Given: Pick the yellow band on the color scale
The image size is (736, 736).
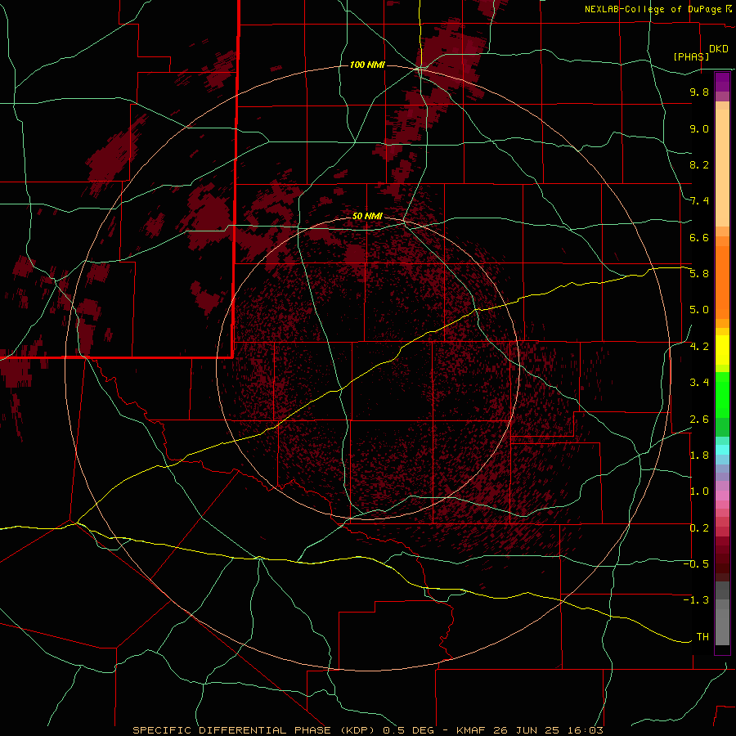Looking at the screenshot, I should (x=722, y=350).
